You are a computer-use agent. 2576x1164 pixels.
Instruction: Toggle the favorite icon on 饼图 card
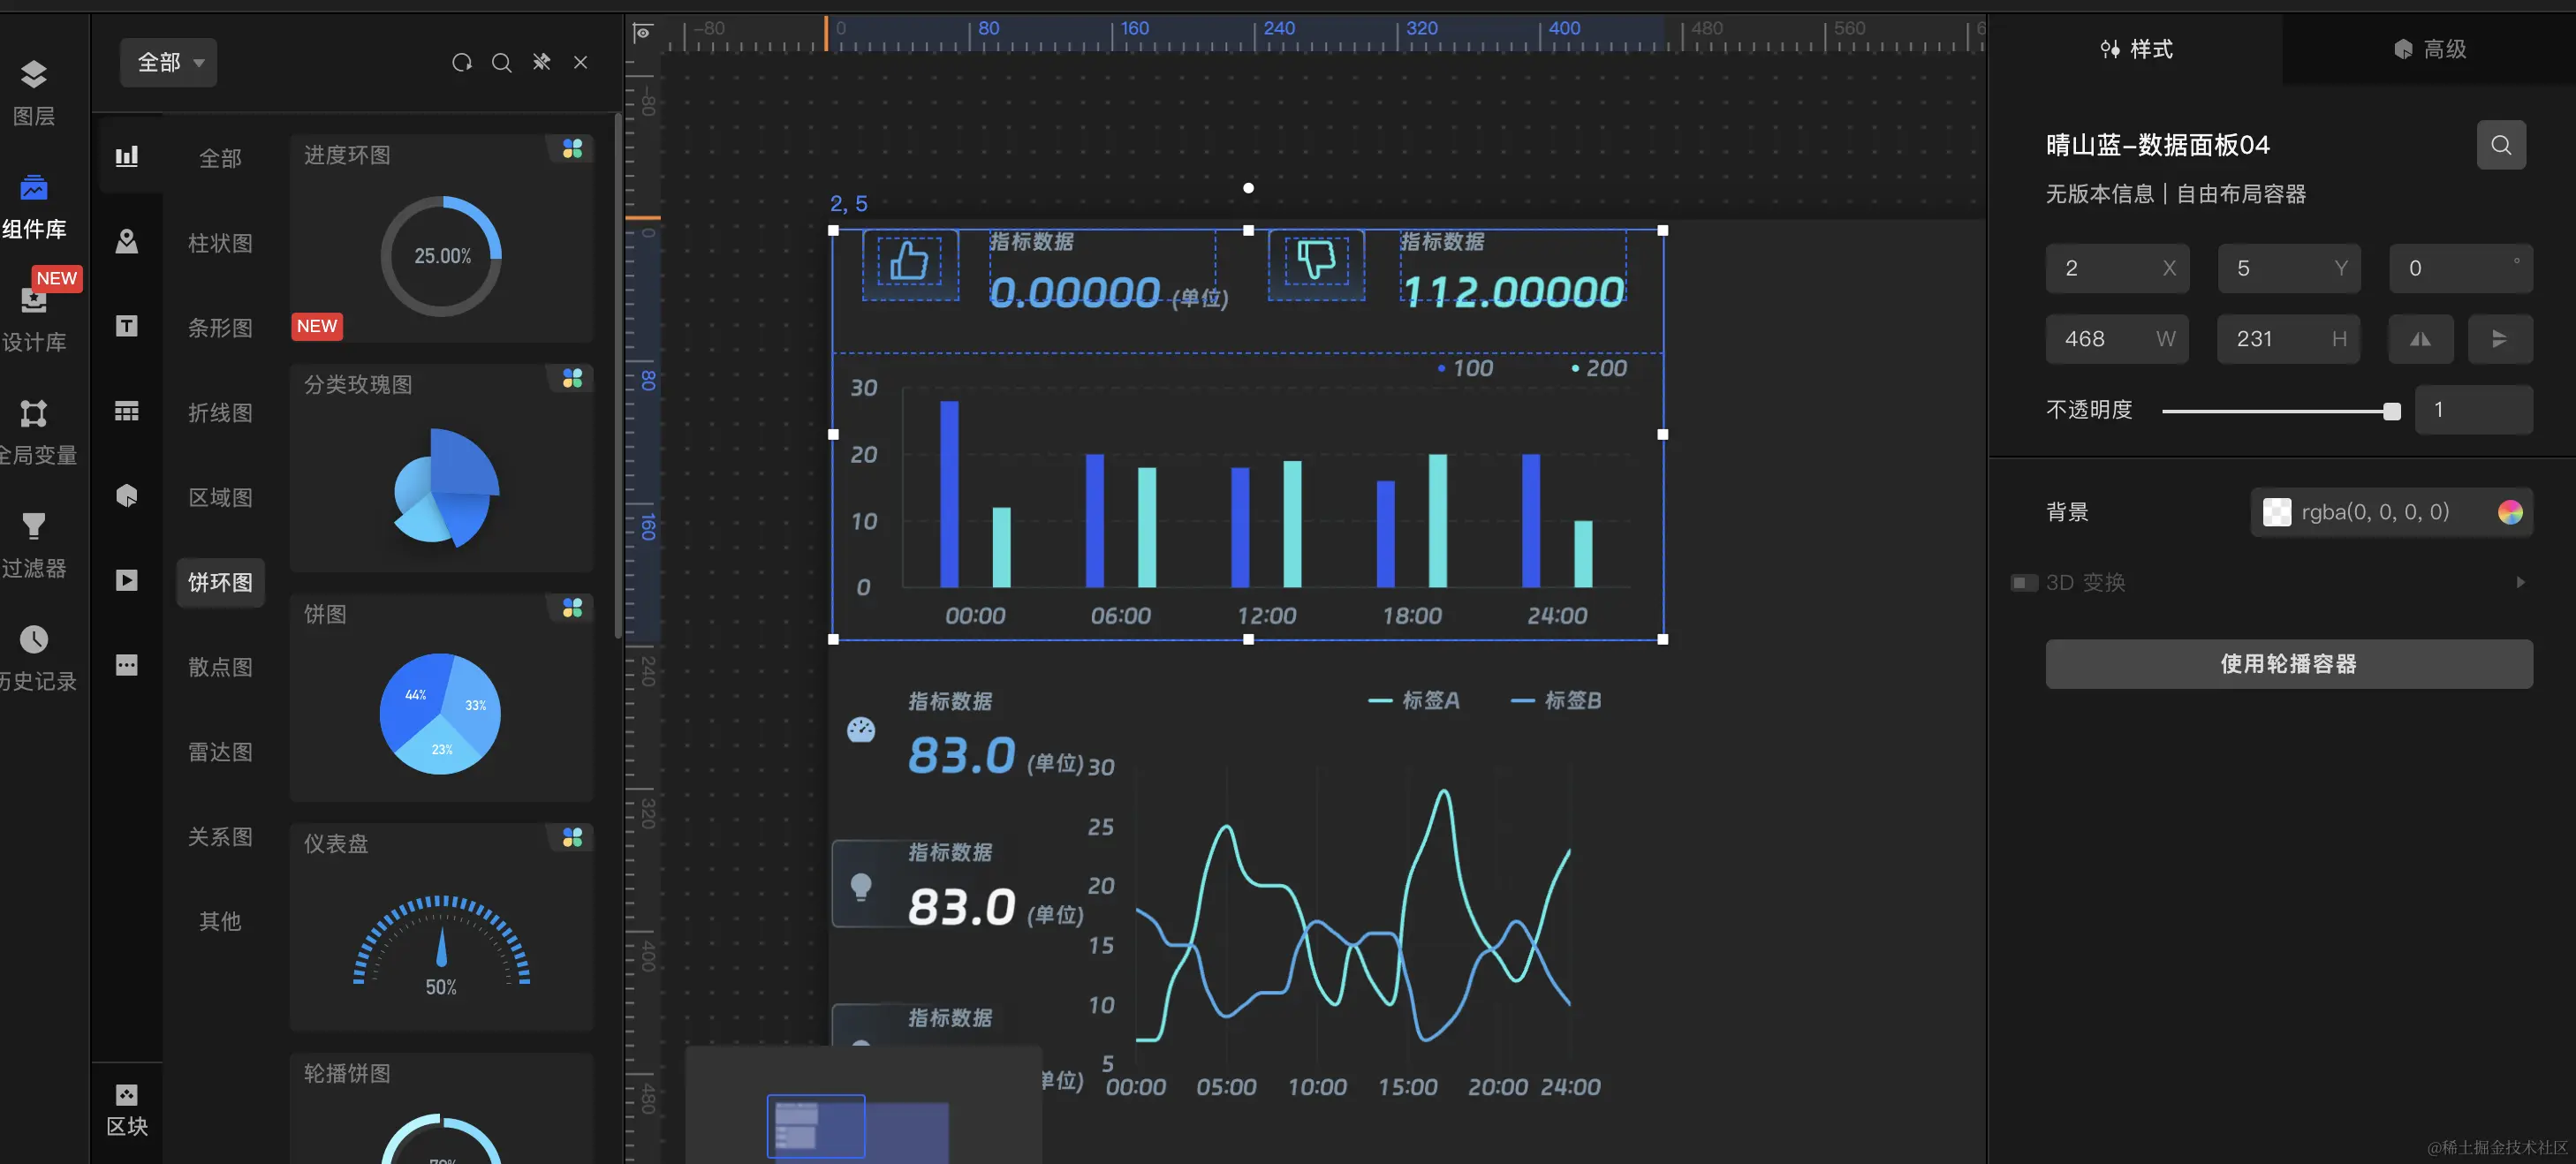pyautogui.click(x=572, y=608)
